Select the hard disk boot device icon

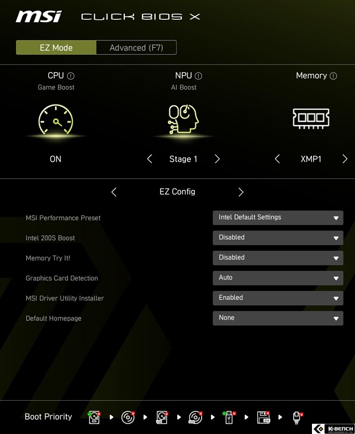(x=94, y=417)
